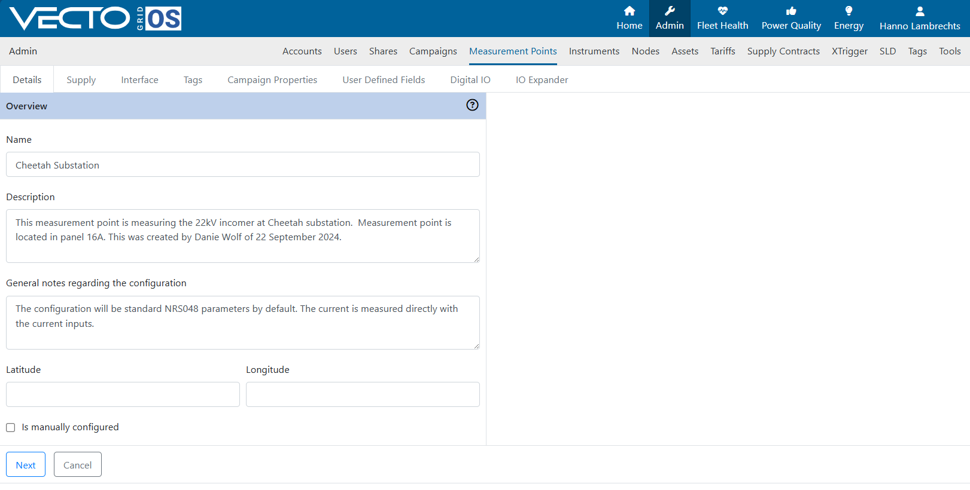Click the Name field with Cheetah Substation
This screenshot has width=970, height=490.
243,164
